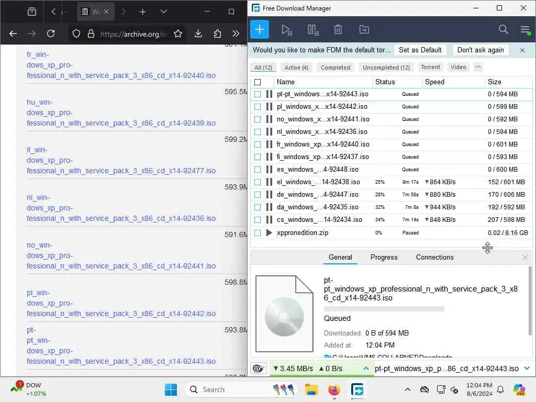536x402 pixels.
Task: Switch to Firefox from the taskbar
Action: click(x=334, y=389)
